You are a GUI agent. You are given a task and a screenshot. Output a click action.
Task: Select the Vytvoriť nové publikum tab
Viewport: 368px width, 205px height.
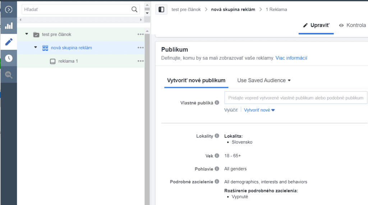coord(196,81)
